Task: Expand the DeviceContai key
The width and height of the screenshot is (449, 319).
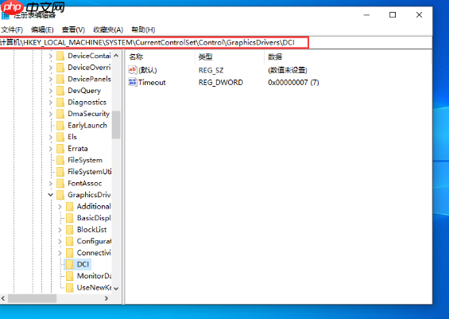Action: point(51,56)
